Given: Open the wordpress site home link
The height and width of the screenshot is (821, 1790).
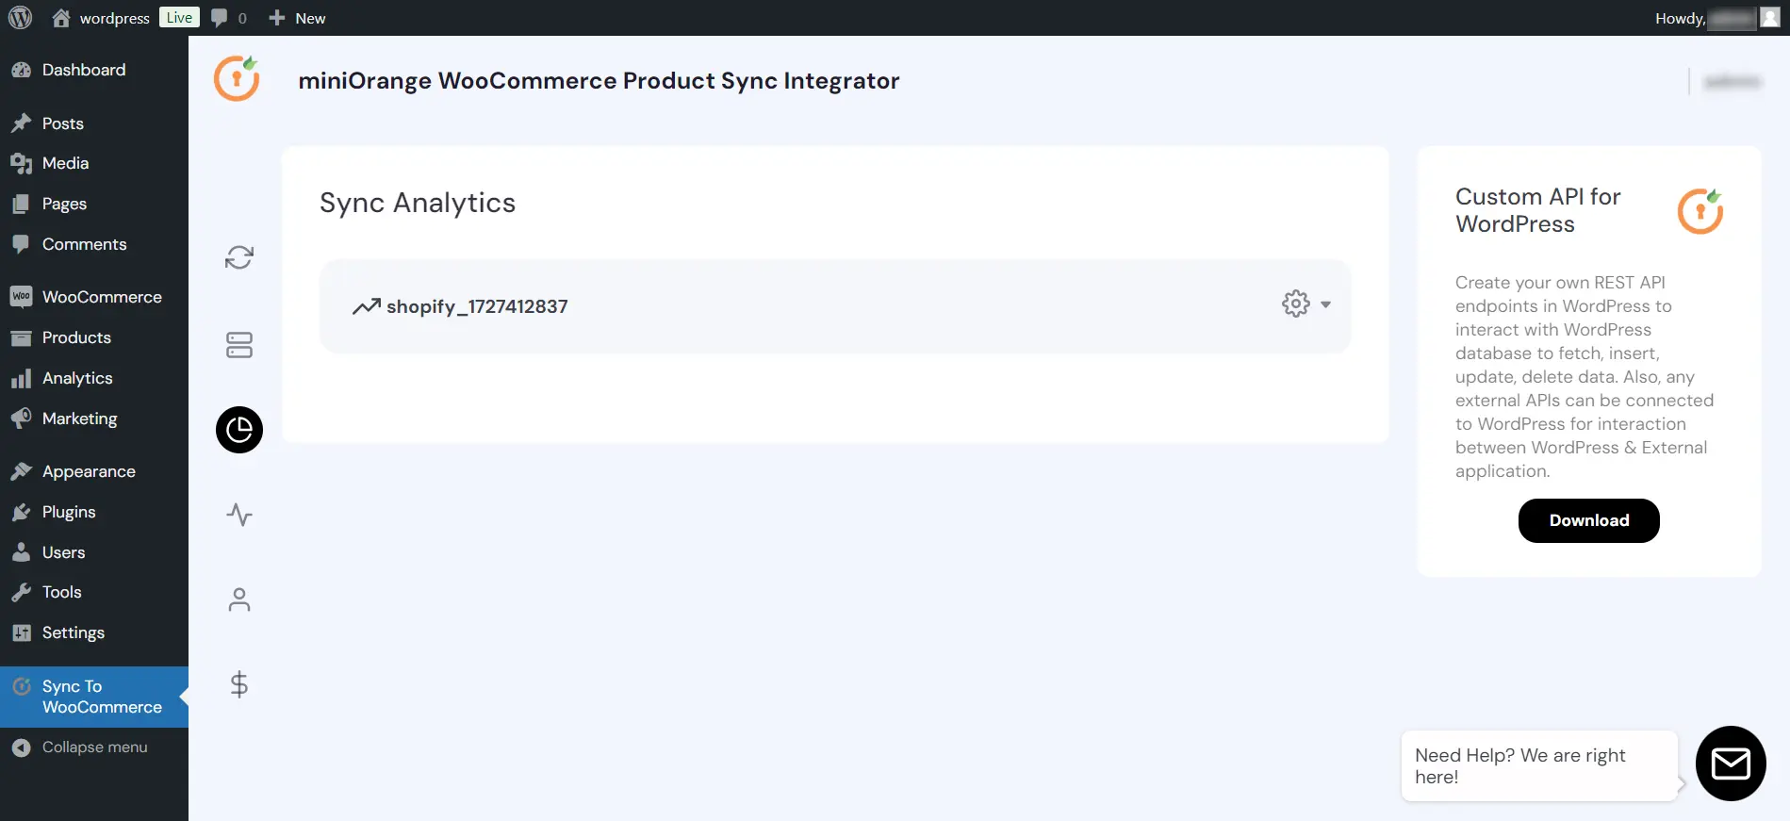Looking at the screenshot, I should (100, 18).
